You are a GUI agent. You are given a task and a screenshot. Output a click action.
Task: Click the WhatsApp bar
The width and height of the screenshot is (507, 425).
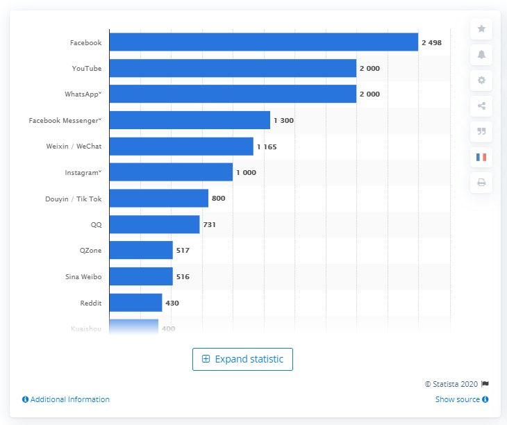click(x=233, y=94)
